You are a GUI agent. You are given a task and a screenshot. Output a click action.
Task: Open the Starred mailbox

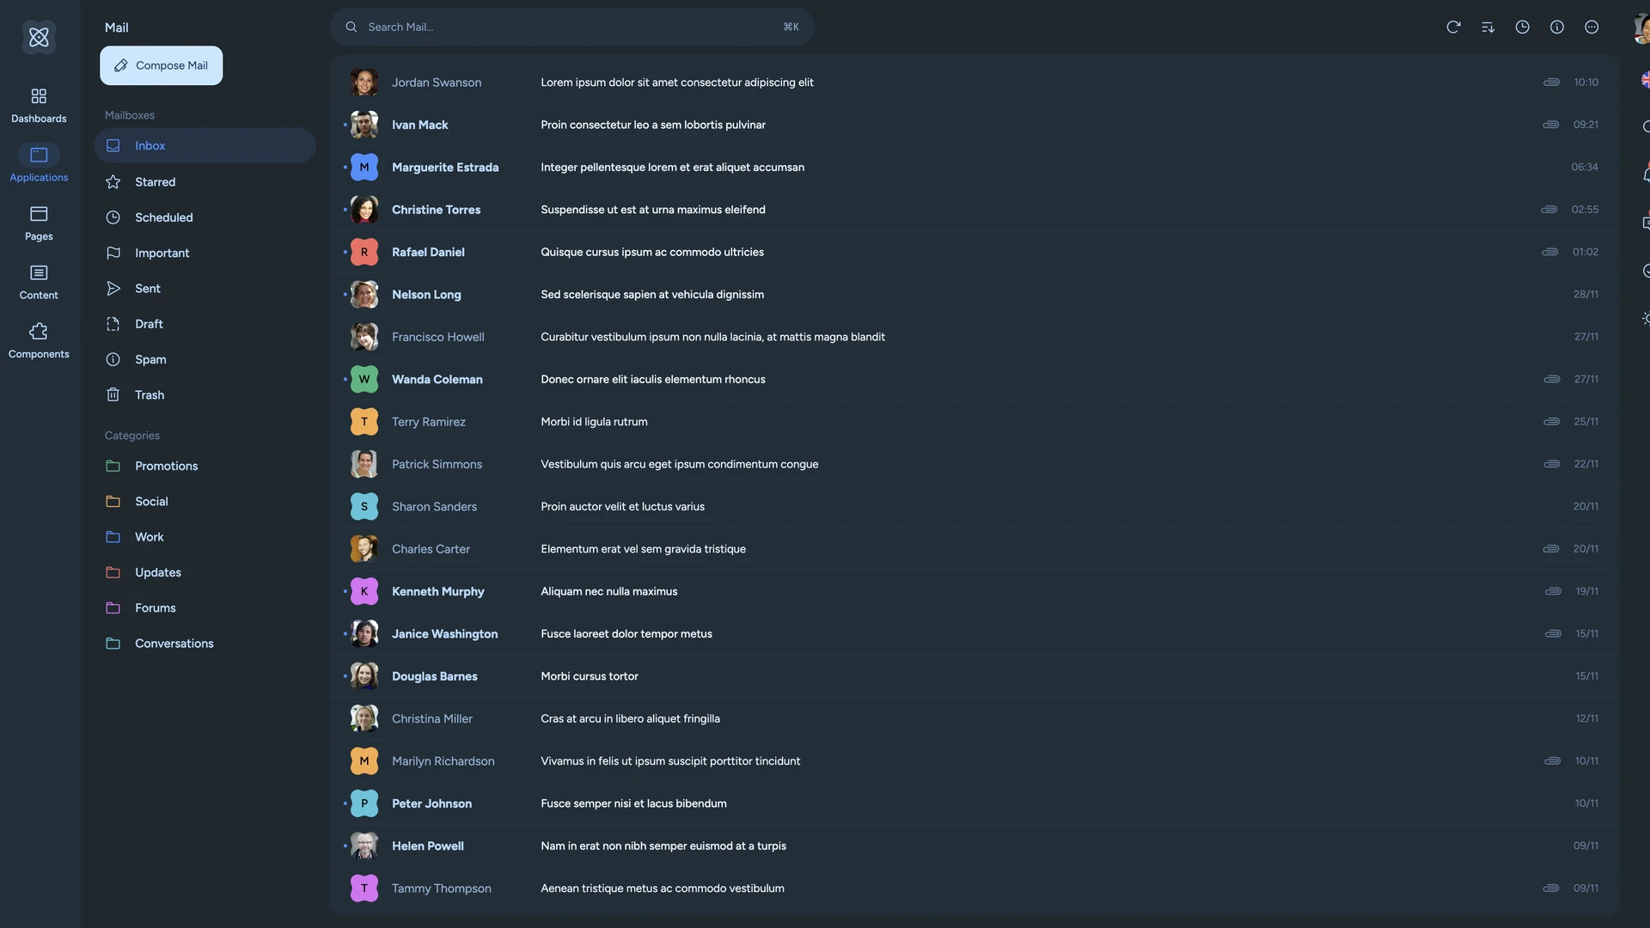pyautogui.click(x=205, y=182)
